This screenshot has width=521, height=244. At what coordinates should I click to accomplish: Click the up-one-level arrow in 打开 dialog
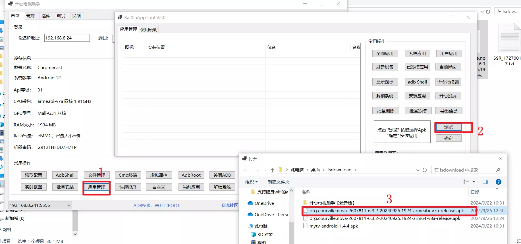click(x=273, y=170)
